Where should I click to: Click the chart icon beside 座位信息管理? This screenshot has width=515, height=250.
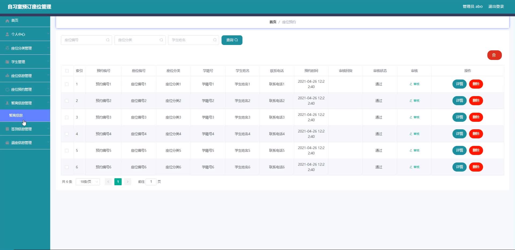7,76
